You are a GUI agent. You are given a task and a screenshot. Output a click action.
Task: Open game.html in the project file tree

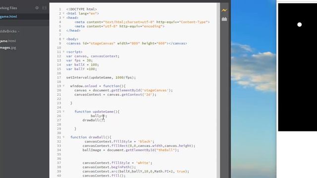point(8,41)
